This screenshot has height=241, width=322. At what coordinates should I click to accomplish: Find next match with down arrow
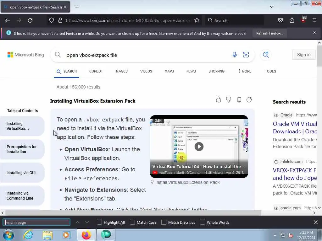click(87, 222)
